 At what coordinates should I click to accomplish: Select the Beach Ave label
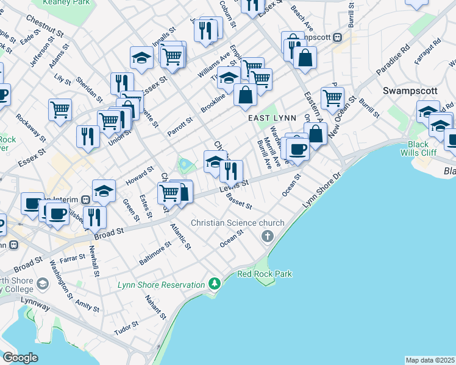pos(302,18)
